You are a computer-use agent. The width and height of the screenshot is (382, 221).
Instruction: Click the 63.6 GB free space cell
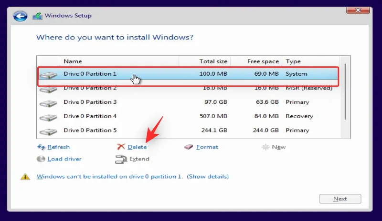pyautogui.click(x=267, y=102)
